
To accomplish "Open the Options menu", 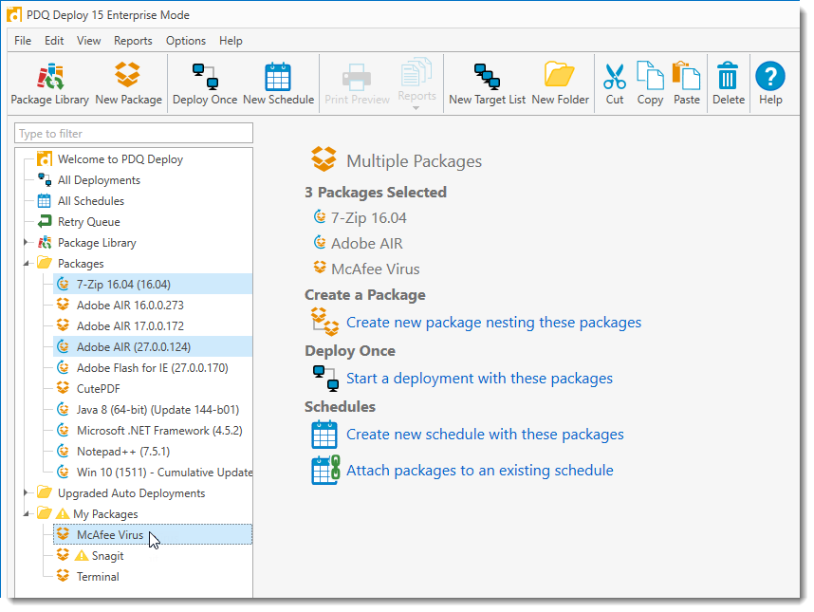I will click(185, 41).
